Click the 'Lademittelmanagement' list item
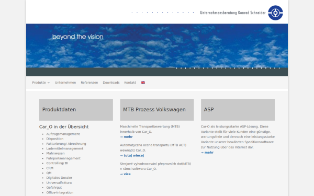This screenshot has height=196, width=314. pyautogui.click(x=65, y=148)
